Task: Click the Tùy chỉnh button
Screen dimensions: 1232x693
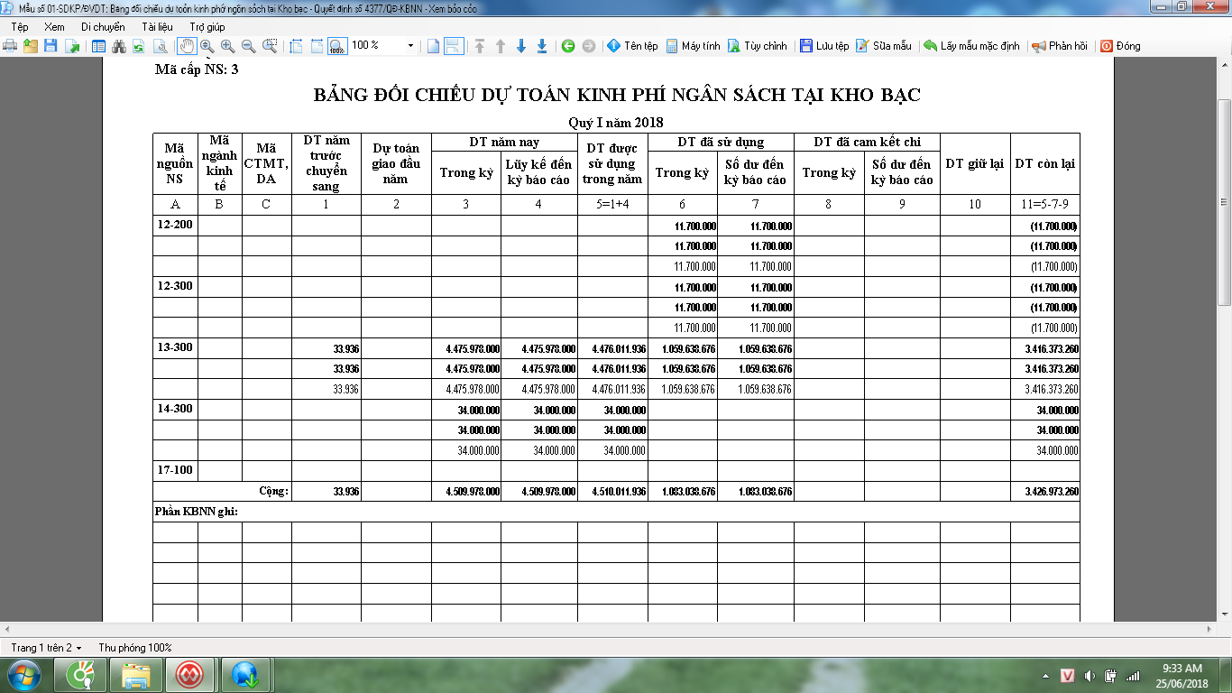Action: pos(757,46)
